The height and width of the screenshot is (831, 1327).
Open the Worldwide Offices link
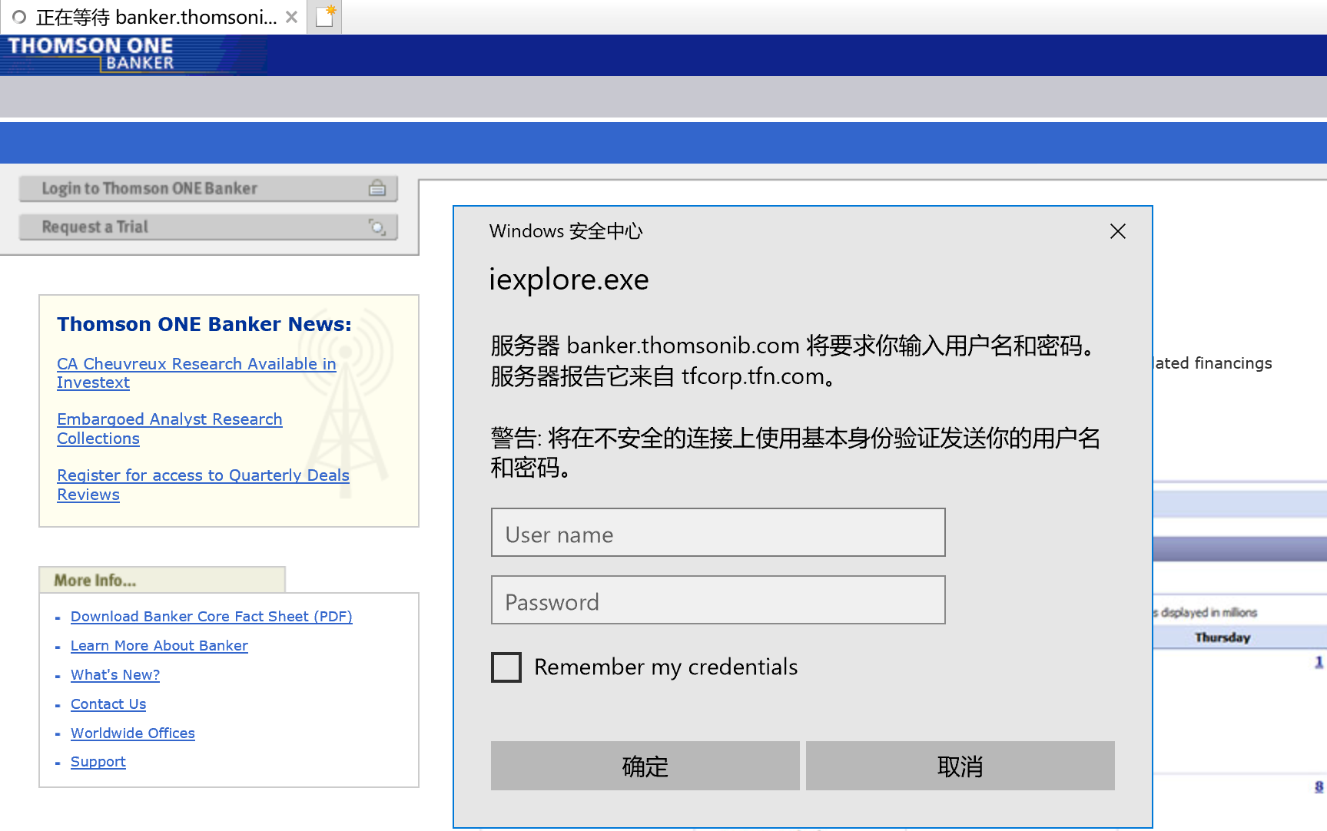[x=133, y=733]
